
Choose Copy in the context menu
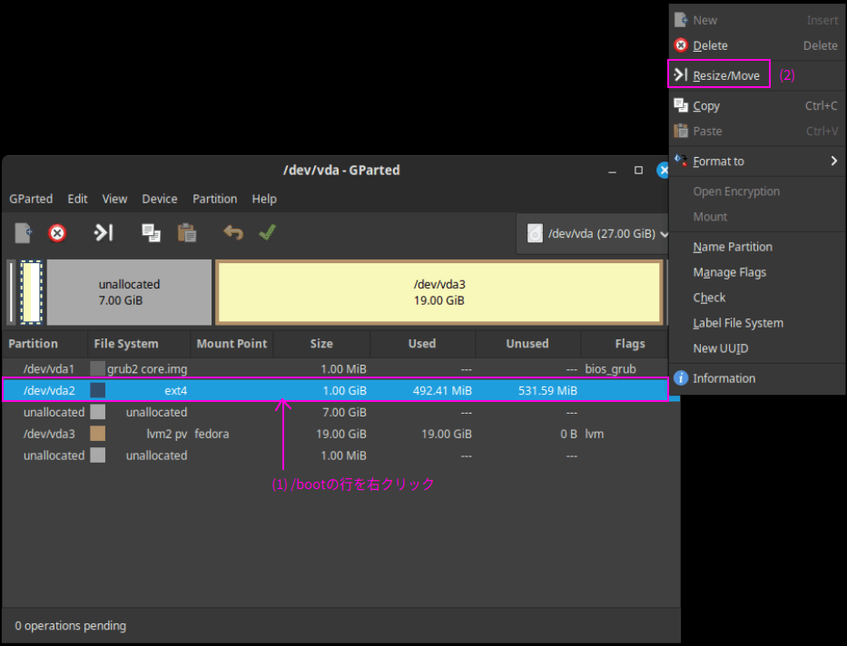point(757,106)
